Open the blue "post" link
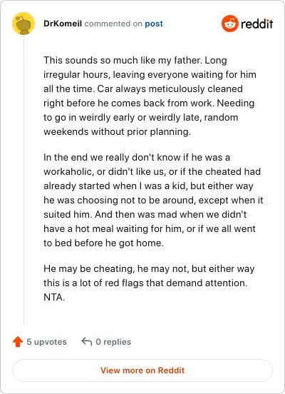Image resolution: width=285 pixels, height=394 pixels. click(x=154, y=24)
